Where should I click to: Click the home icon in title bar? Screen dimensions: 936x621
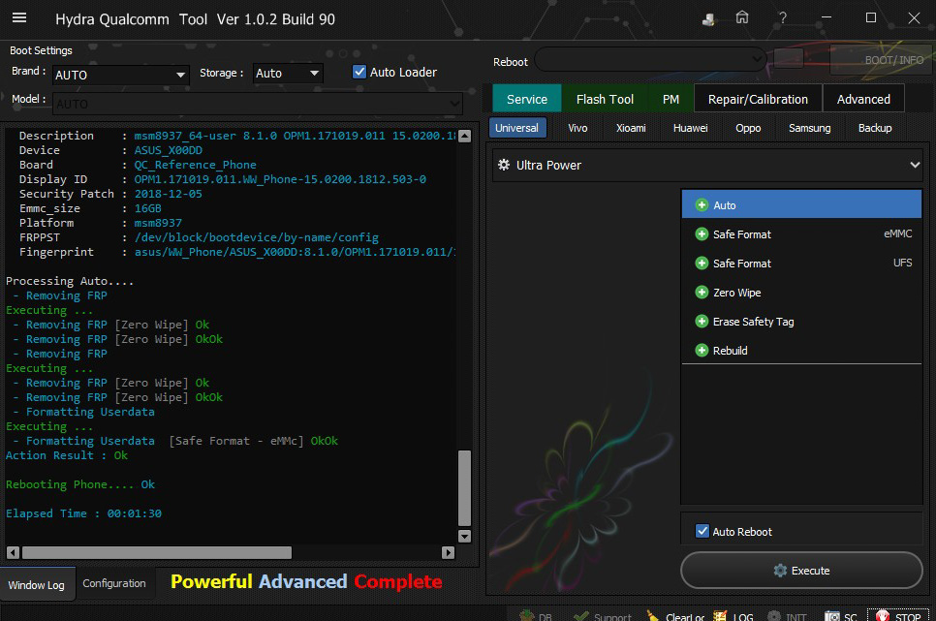pos(742,18)
